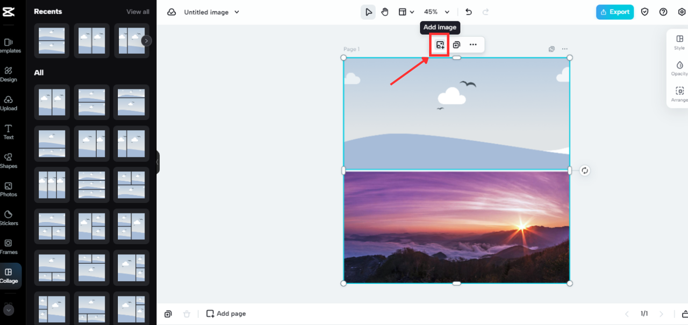The width and height of the screenshot is (688, 325).
Task: Open the Style panel
Action: [679, 42]
